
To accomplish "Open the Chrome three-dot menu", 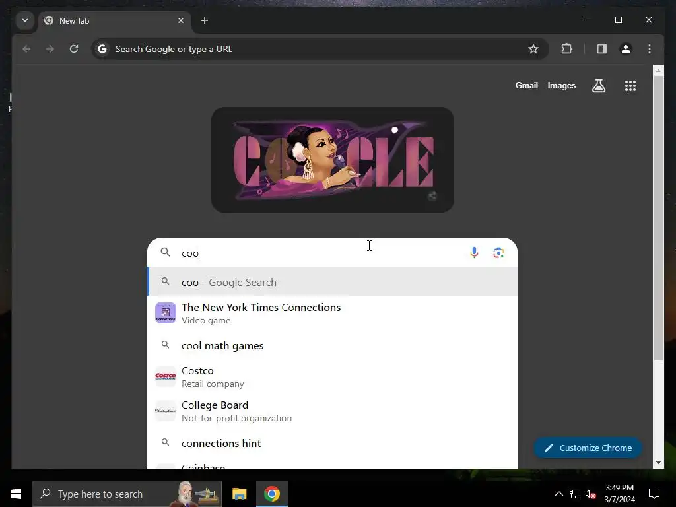I will click(x=650, y=49).
